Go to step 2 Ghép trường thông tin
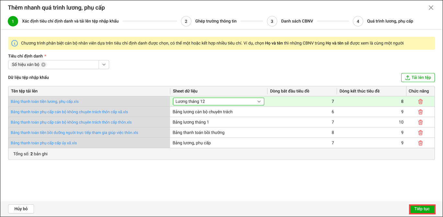This screenshot has width=443, height=217. [x=186, y=21]
